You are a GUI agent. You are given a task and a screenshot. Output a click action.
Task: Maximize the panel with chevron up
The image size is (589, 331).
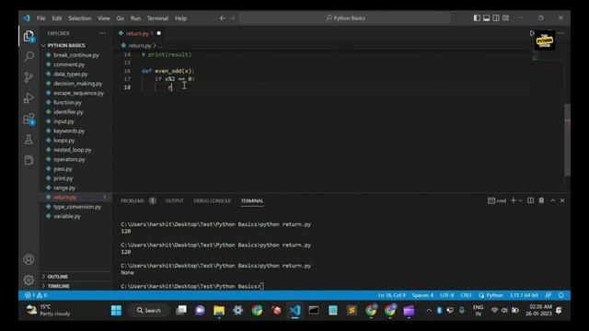(552, 200)
